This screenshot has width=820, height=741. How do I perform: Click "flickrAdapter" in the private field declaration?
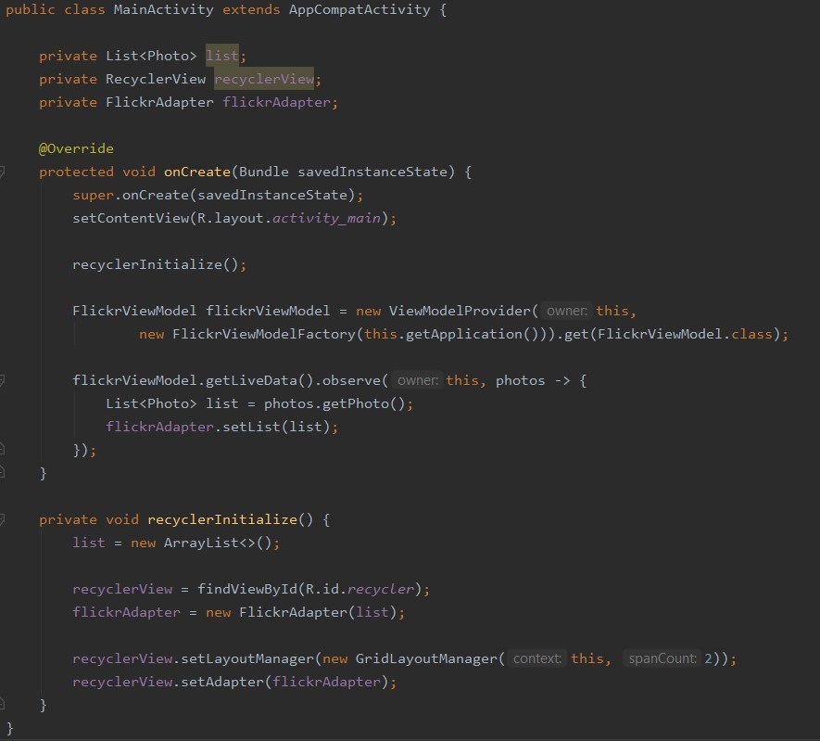tap(277, 102)
